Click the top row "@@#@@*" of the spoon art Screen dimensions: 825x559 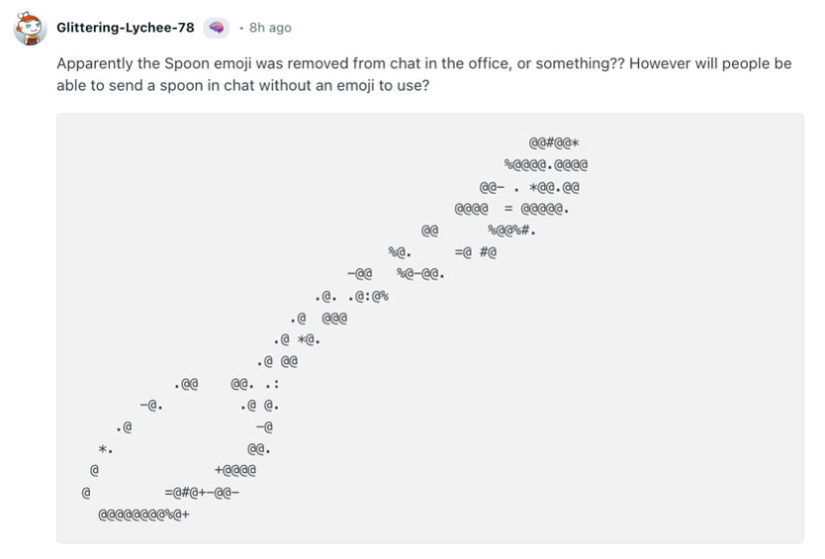pyautogui.click(x=554, y=142)
